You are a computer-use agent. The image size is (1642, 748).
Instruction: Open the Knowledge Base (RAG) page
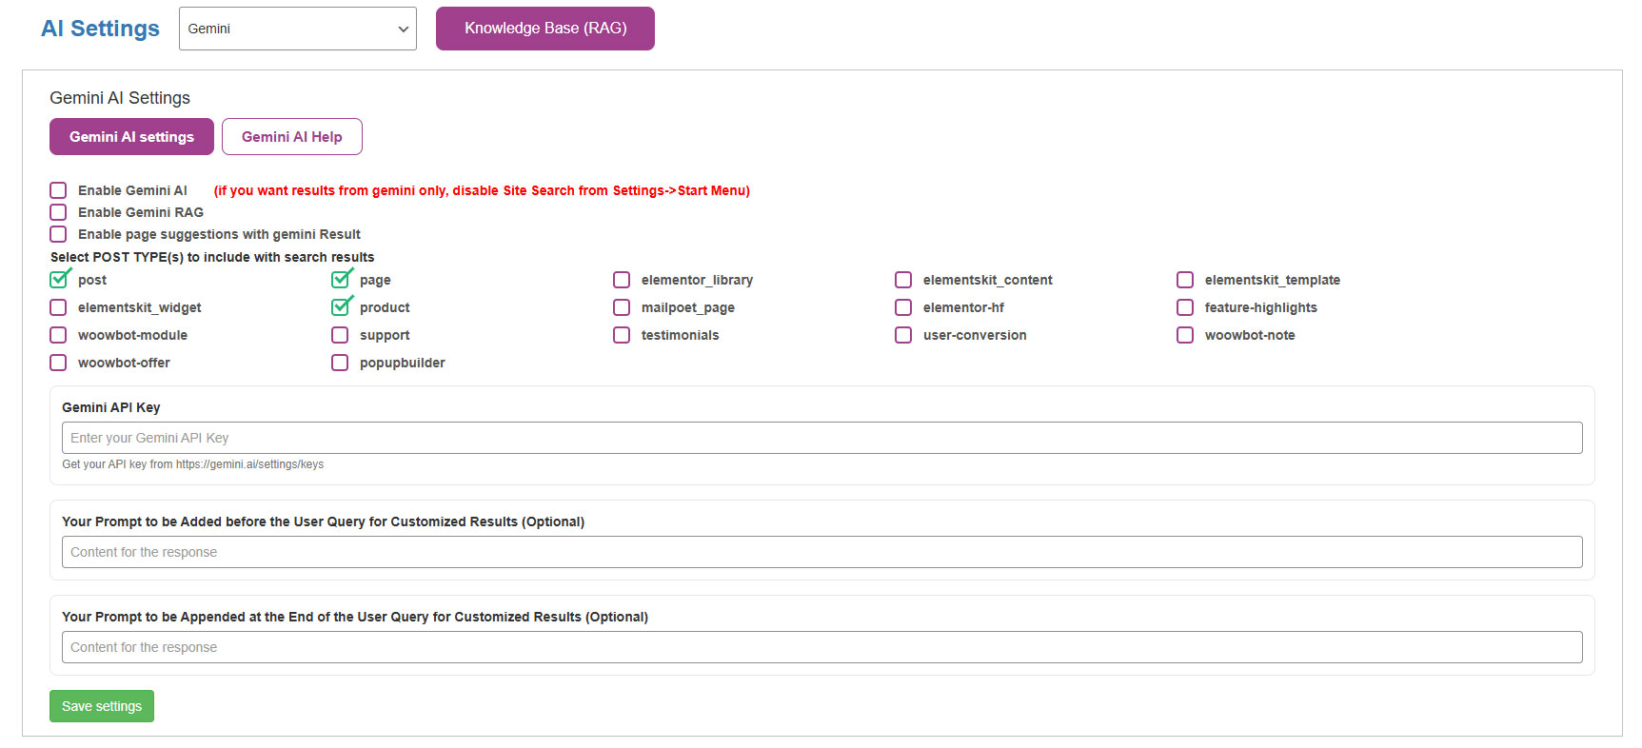[x=544, y=29]
